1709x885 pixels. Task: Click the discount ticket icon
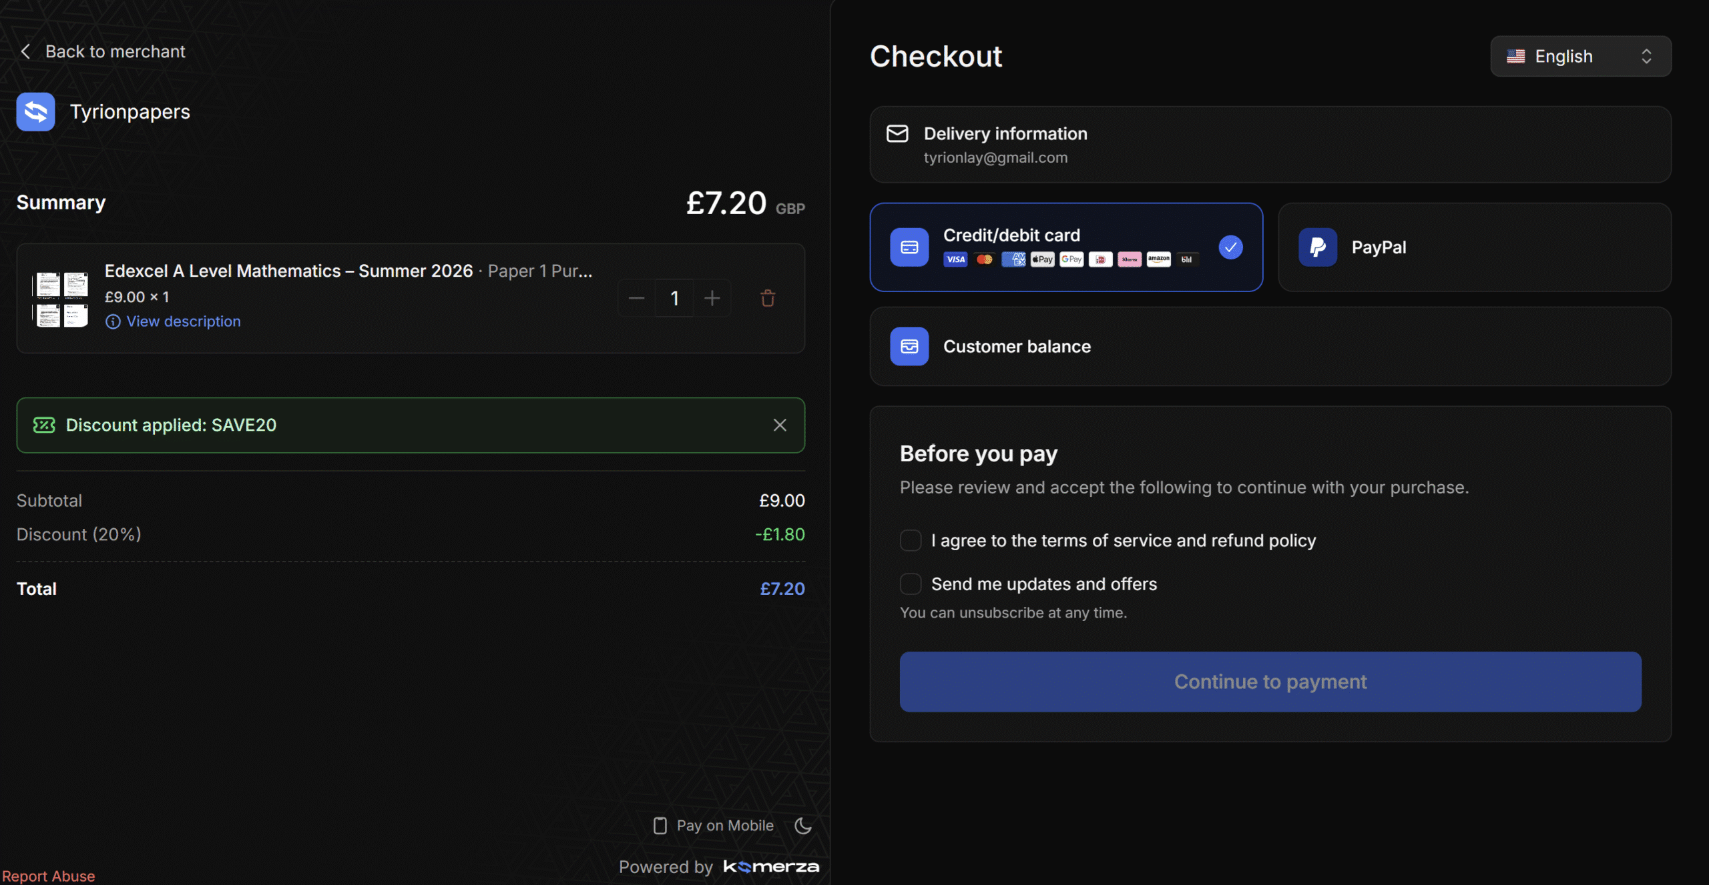pos(44,425)
